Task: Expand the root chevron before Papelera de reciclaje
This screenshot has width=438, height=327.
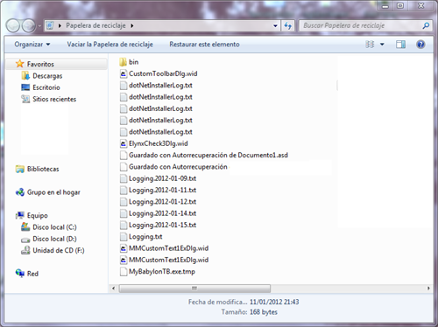Action: pos(60,25)
